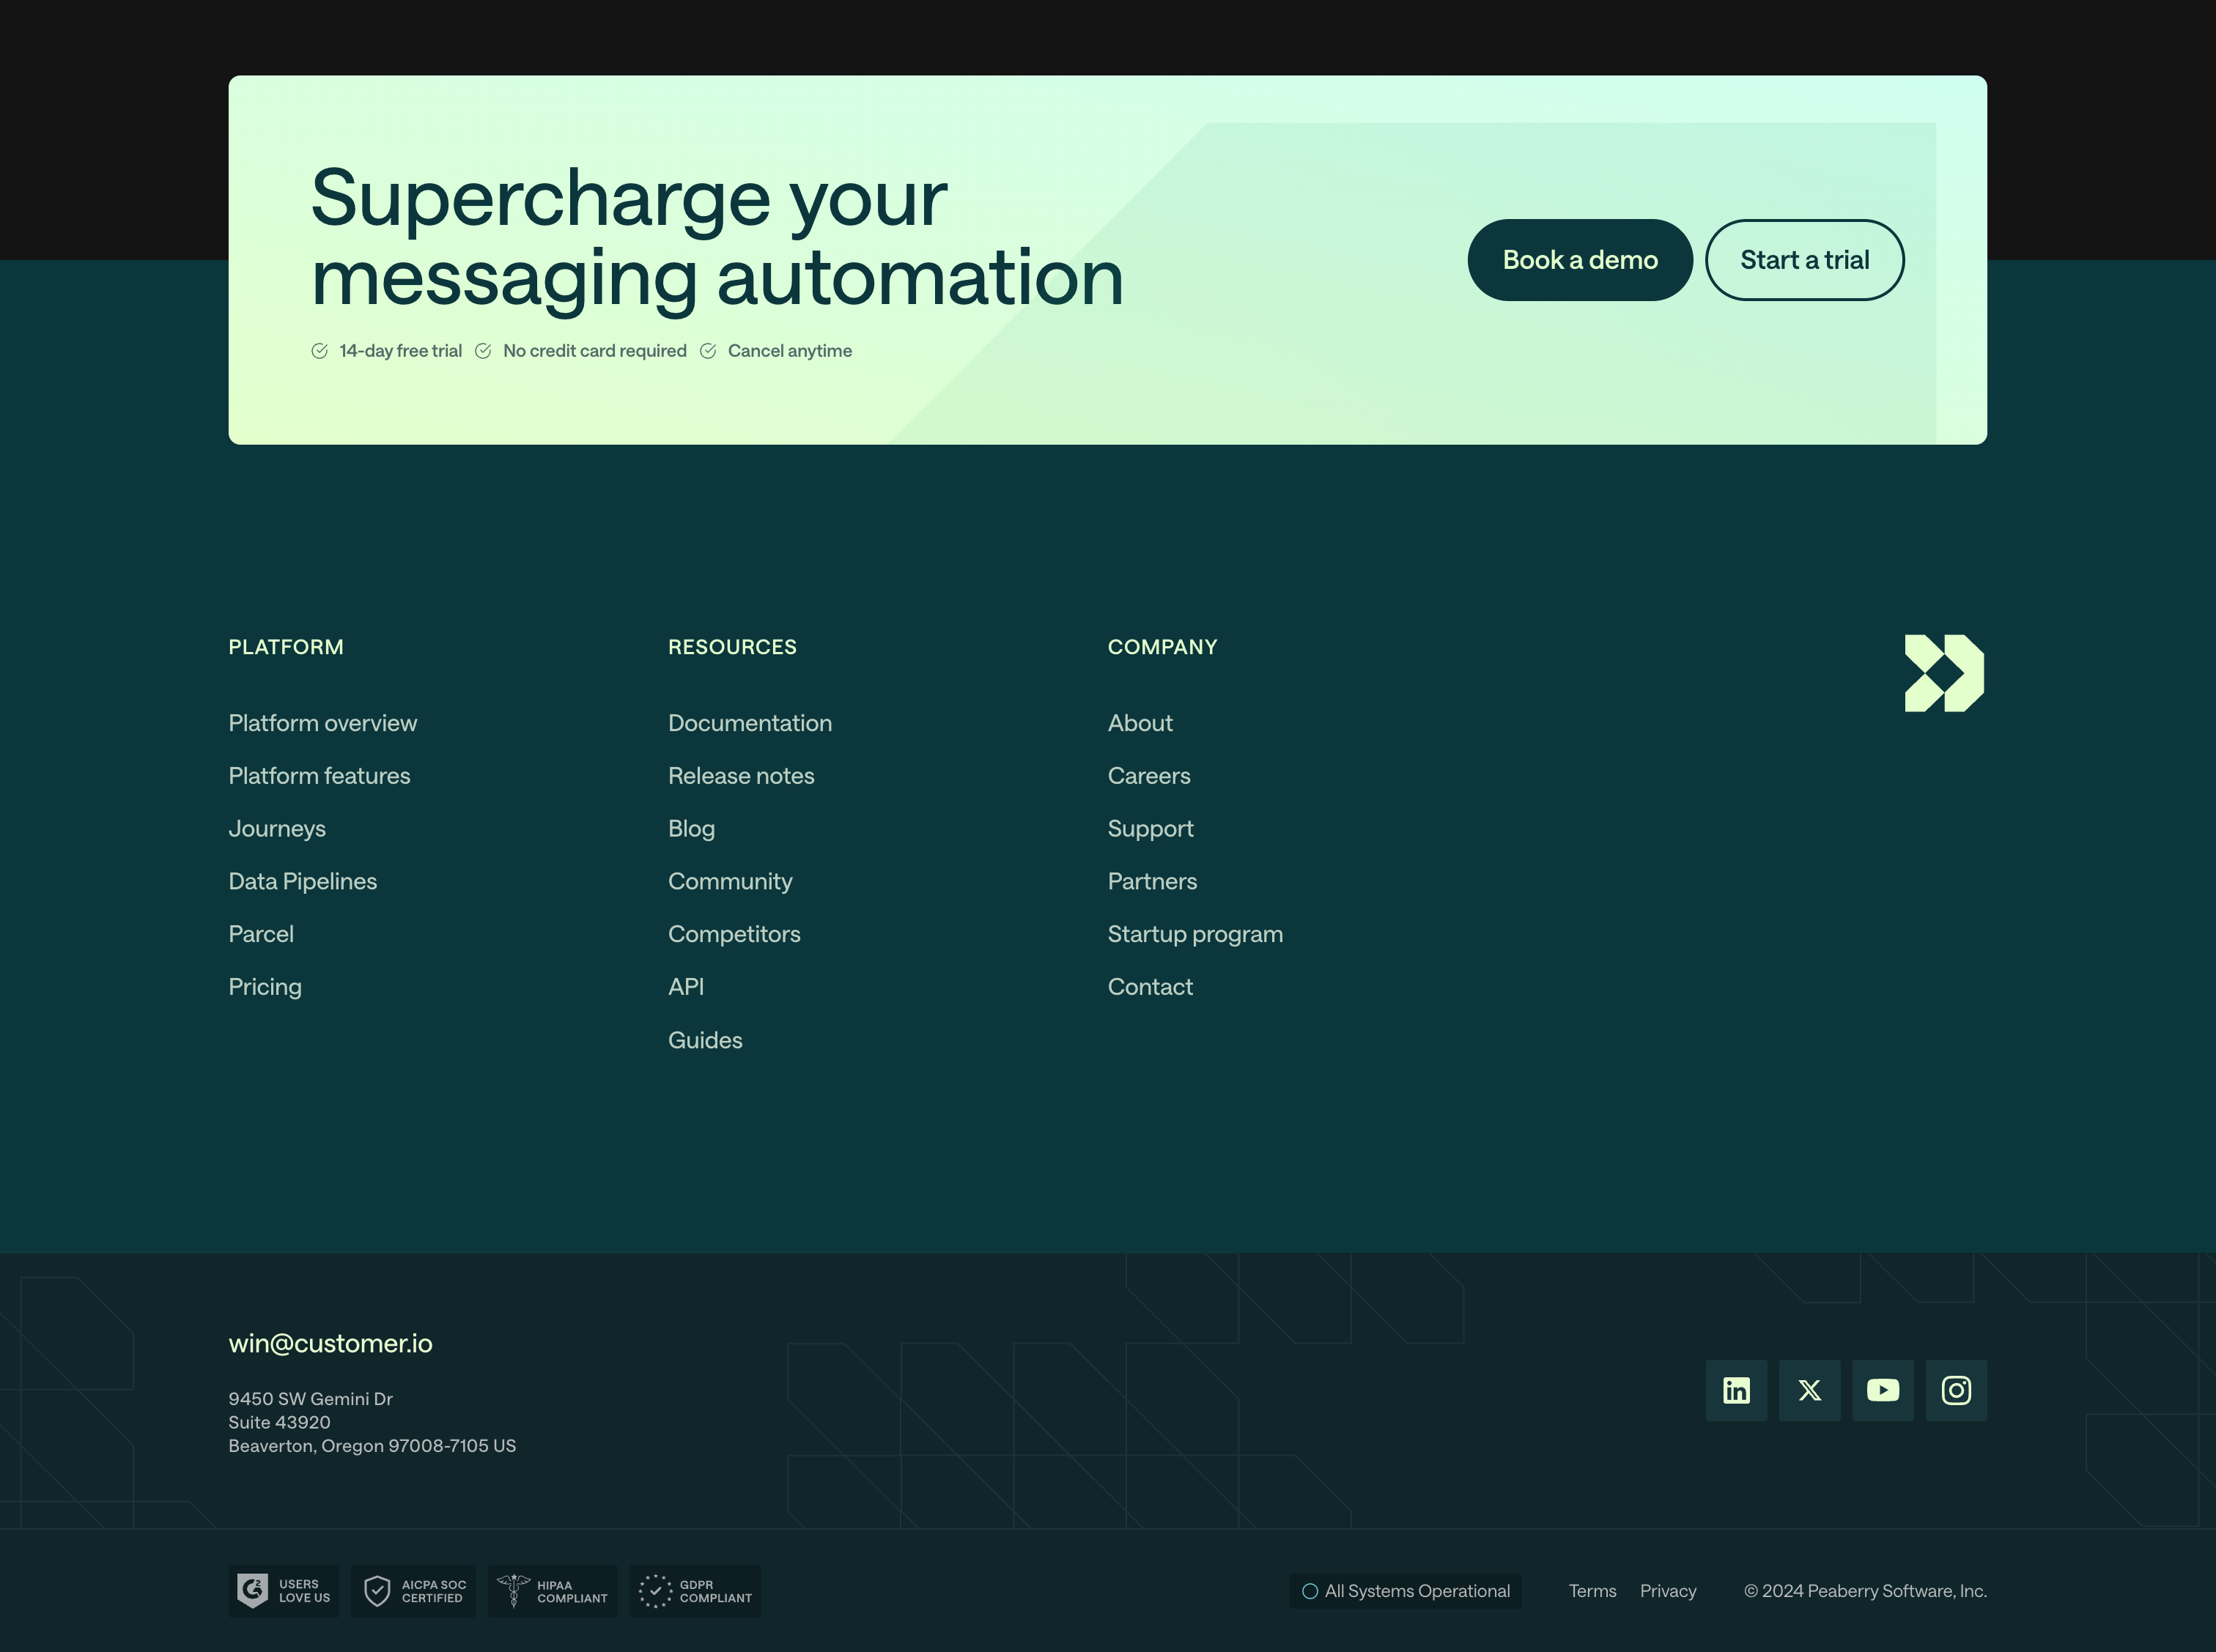Click the Start a trial button

[1804, 259]
